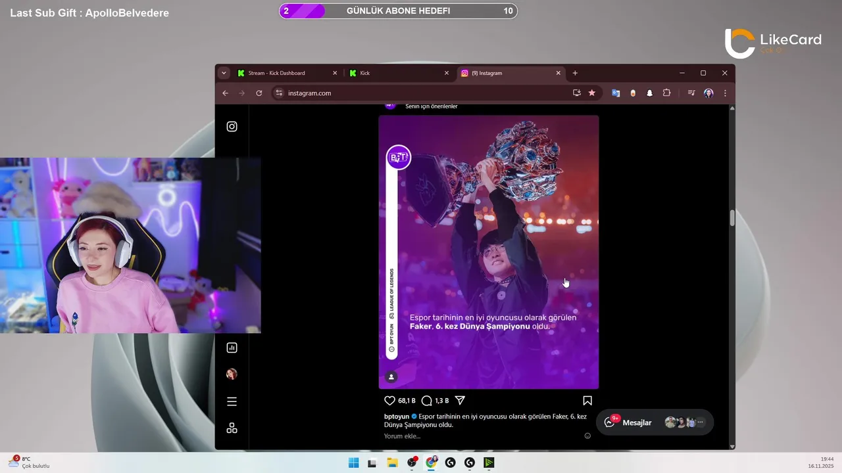Click the install app icon in address bar
This screenshot has height=473, width=842.
[577, 93]
